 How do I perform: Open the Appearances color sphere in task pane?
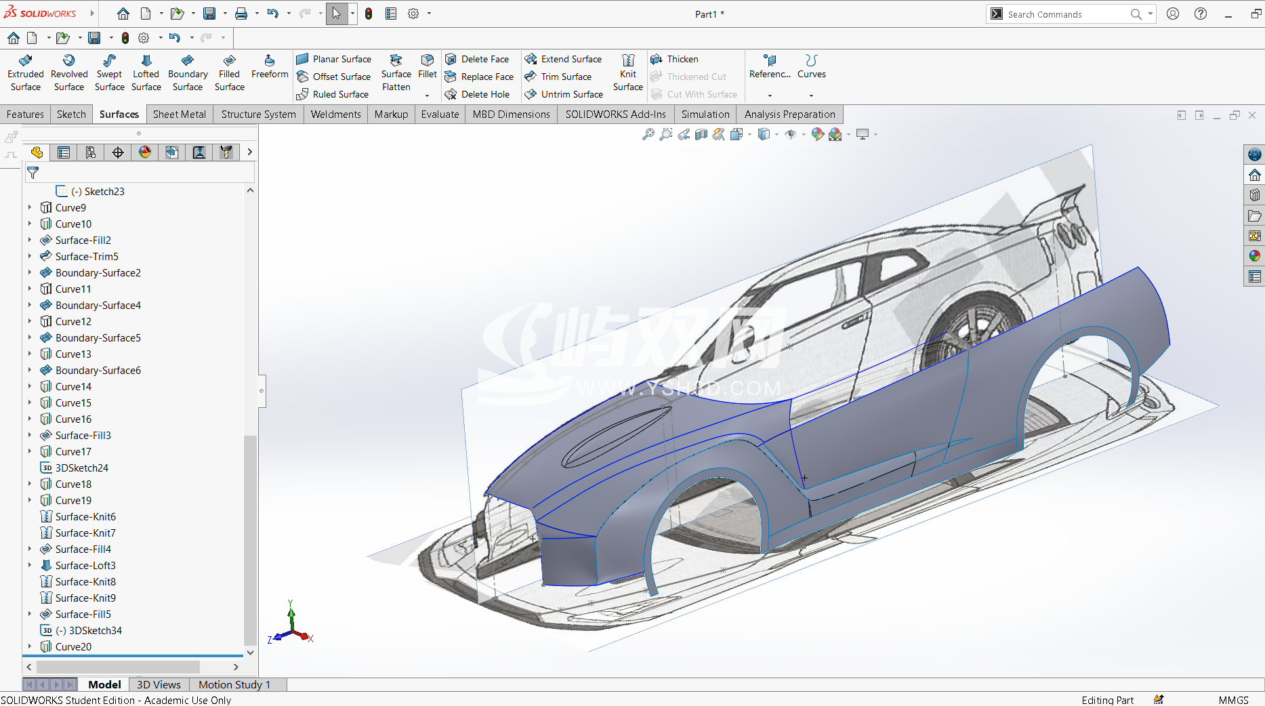[x=1255, y=255]
